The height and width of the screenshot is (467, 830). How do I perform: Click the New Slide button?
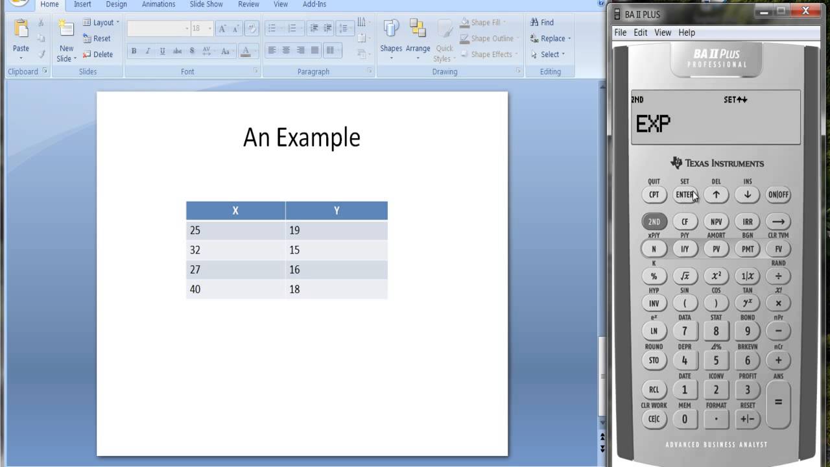66,40
